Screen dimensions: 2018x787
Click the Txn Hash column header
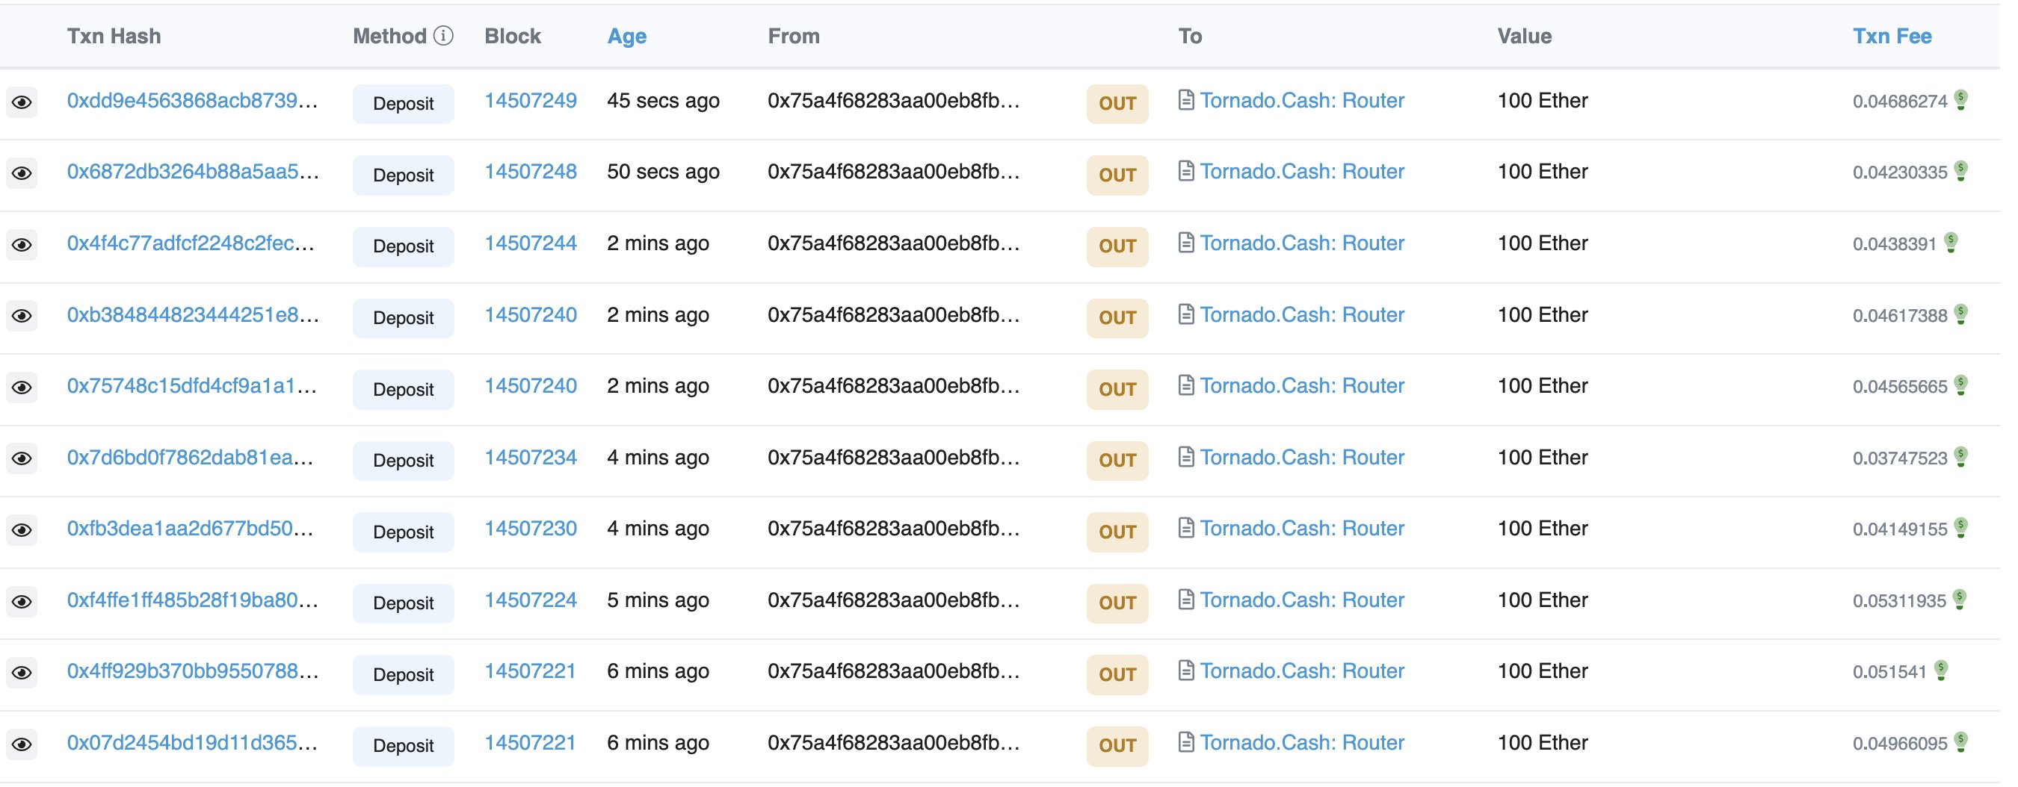[x=114, y=36]
